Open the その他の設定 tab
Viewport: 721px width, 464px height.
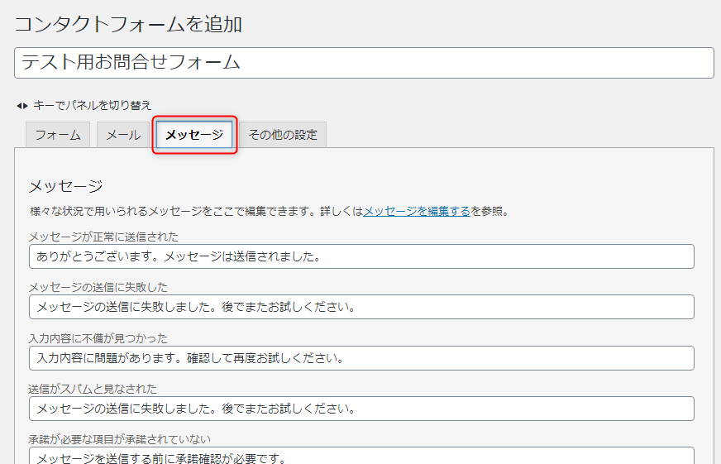(x=283, y=135)
